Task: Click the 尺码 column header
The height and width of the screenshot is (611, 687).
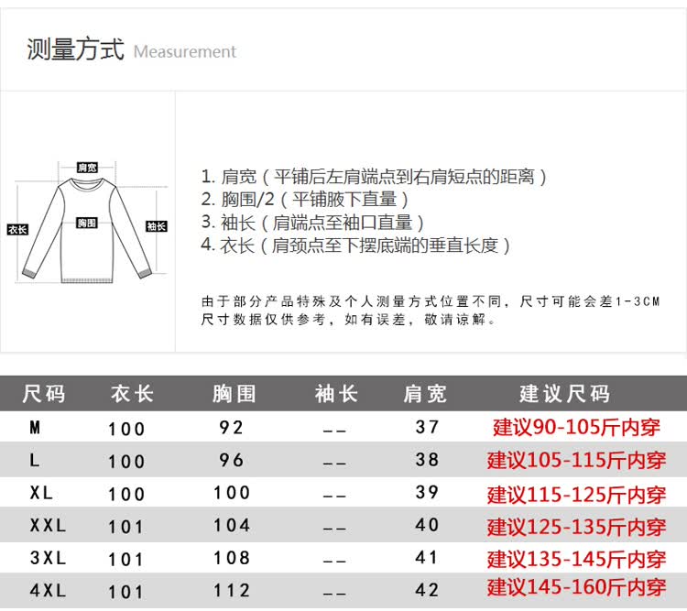Action: (x=44, y=394)
